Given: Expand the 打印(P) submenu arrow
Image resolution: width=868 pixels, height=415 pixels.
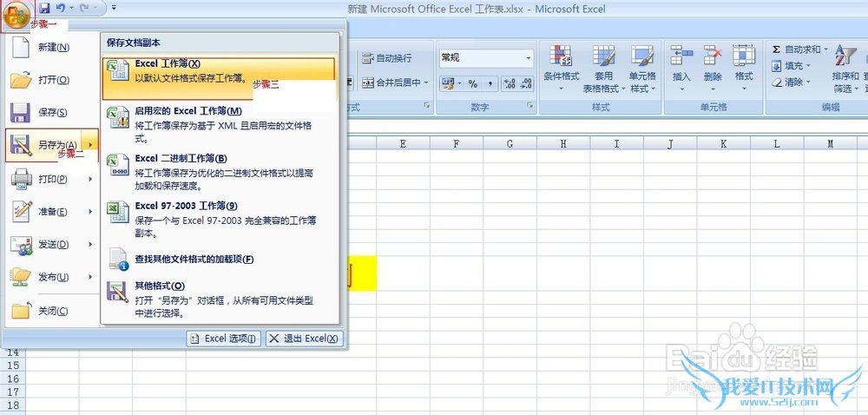Looking at the screenshot, I should click(x=91, y=179).
